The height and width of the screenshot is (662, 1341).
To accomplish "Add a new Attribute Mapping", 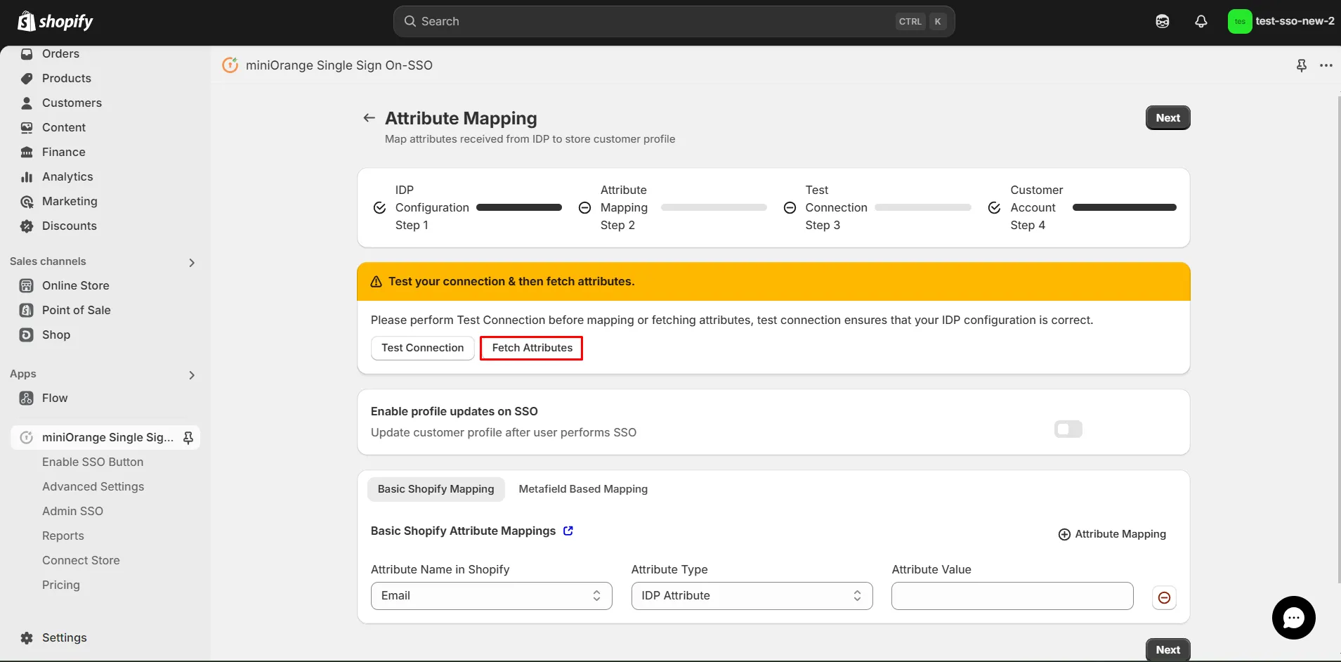I will [1112, 534].
